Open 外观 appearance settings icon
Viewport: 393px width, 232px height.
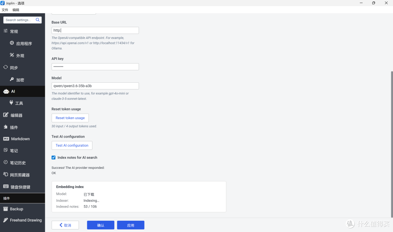12,55
